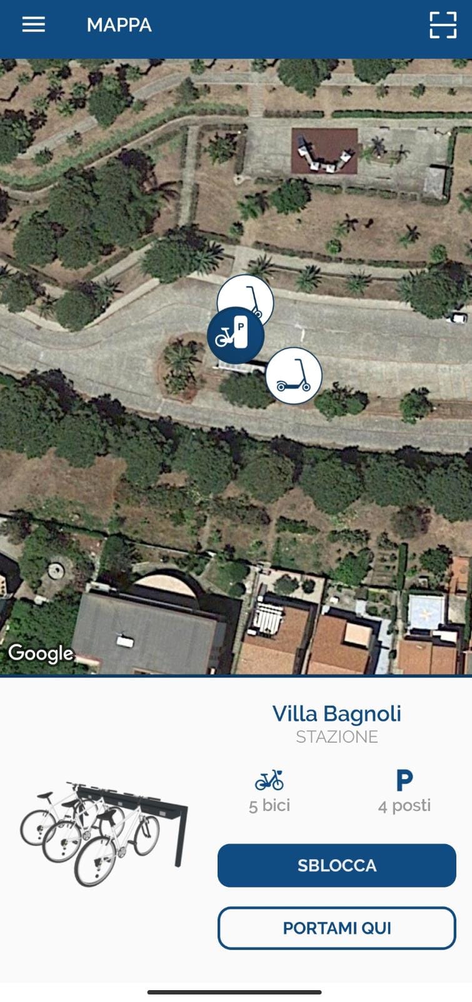
Task: Tap the bike rack station image
Action: (x=104, y=833)
